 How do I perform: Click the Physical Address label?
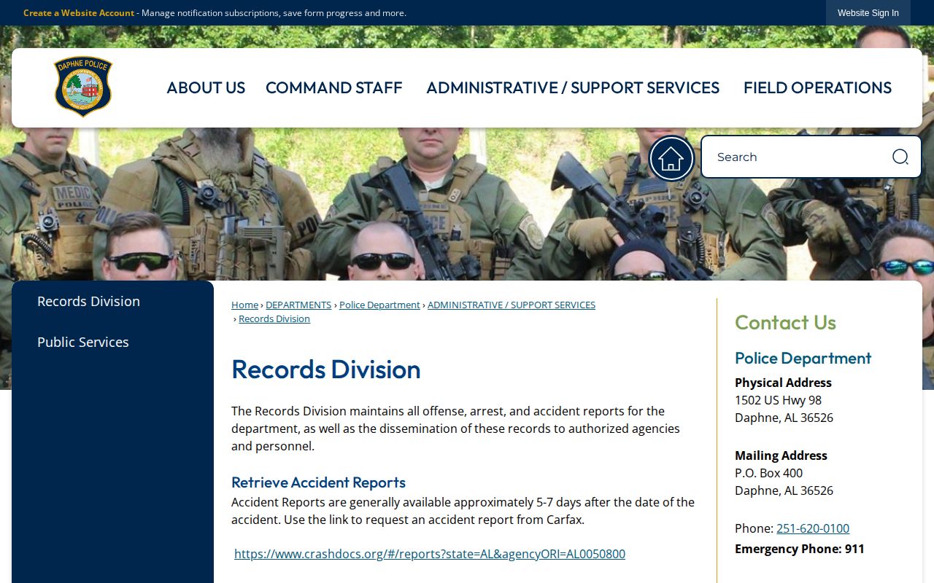point(783,383)
